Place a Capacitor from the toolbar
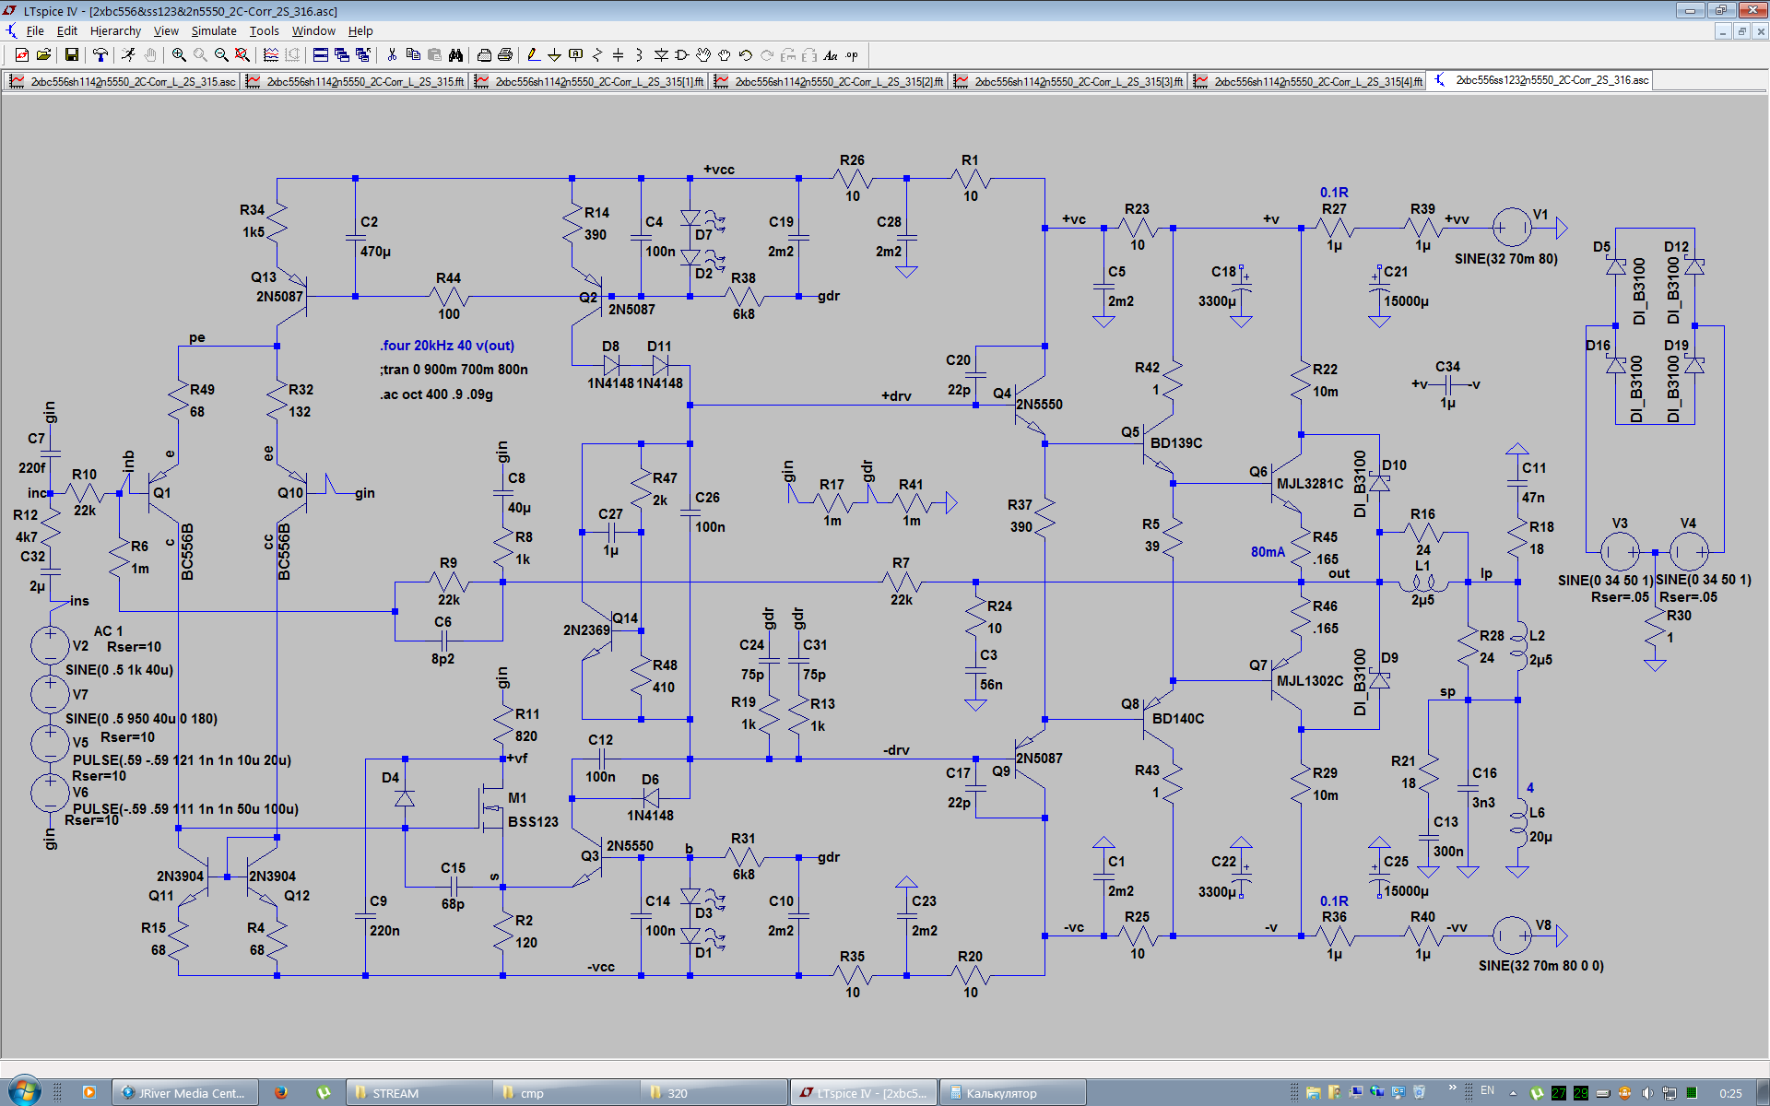The width and height of the screenshot is (1770, 1106). tap(619, 55)
